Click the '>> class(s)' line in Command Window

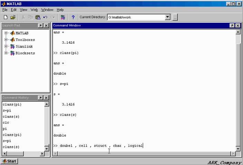click(x=65, y=115)
